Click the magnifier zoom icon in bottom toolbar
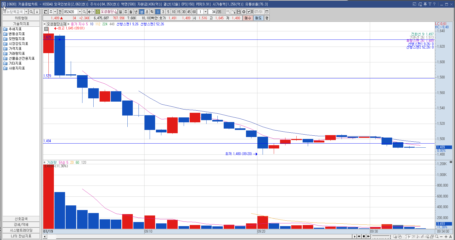The width and height of the screenshot is (455, 240). pyautogui.click(x=437, y=236)
